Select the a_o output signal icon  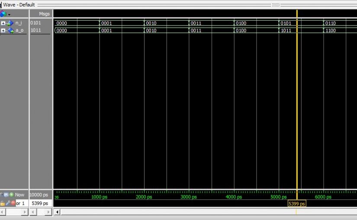[x=10, y=31]
